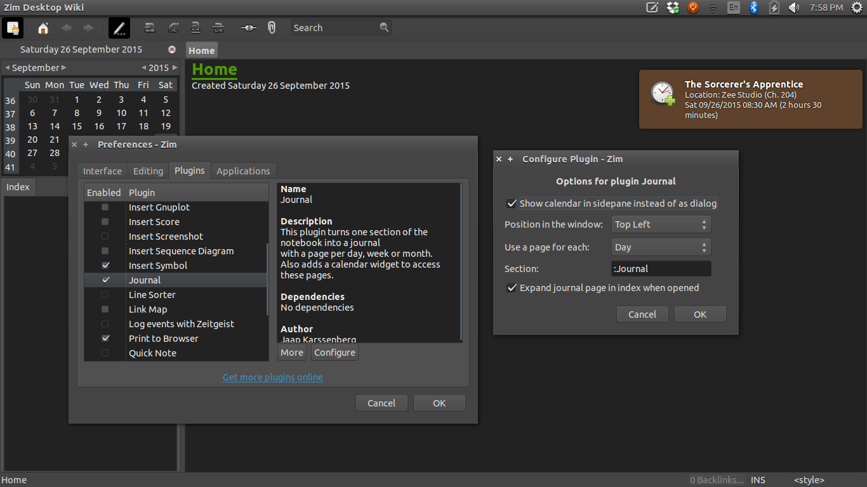Switch to the Editing preferences tab
The image size is (867, 487).
148,171
